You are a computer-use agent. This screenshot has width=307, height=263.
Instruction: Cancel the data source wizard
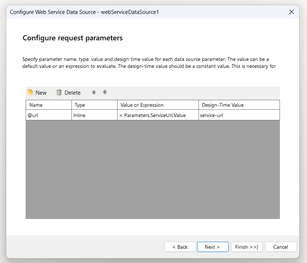pyautogui.click(x=281, y=247)
